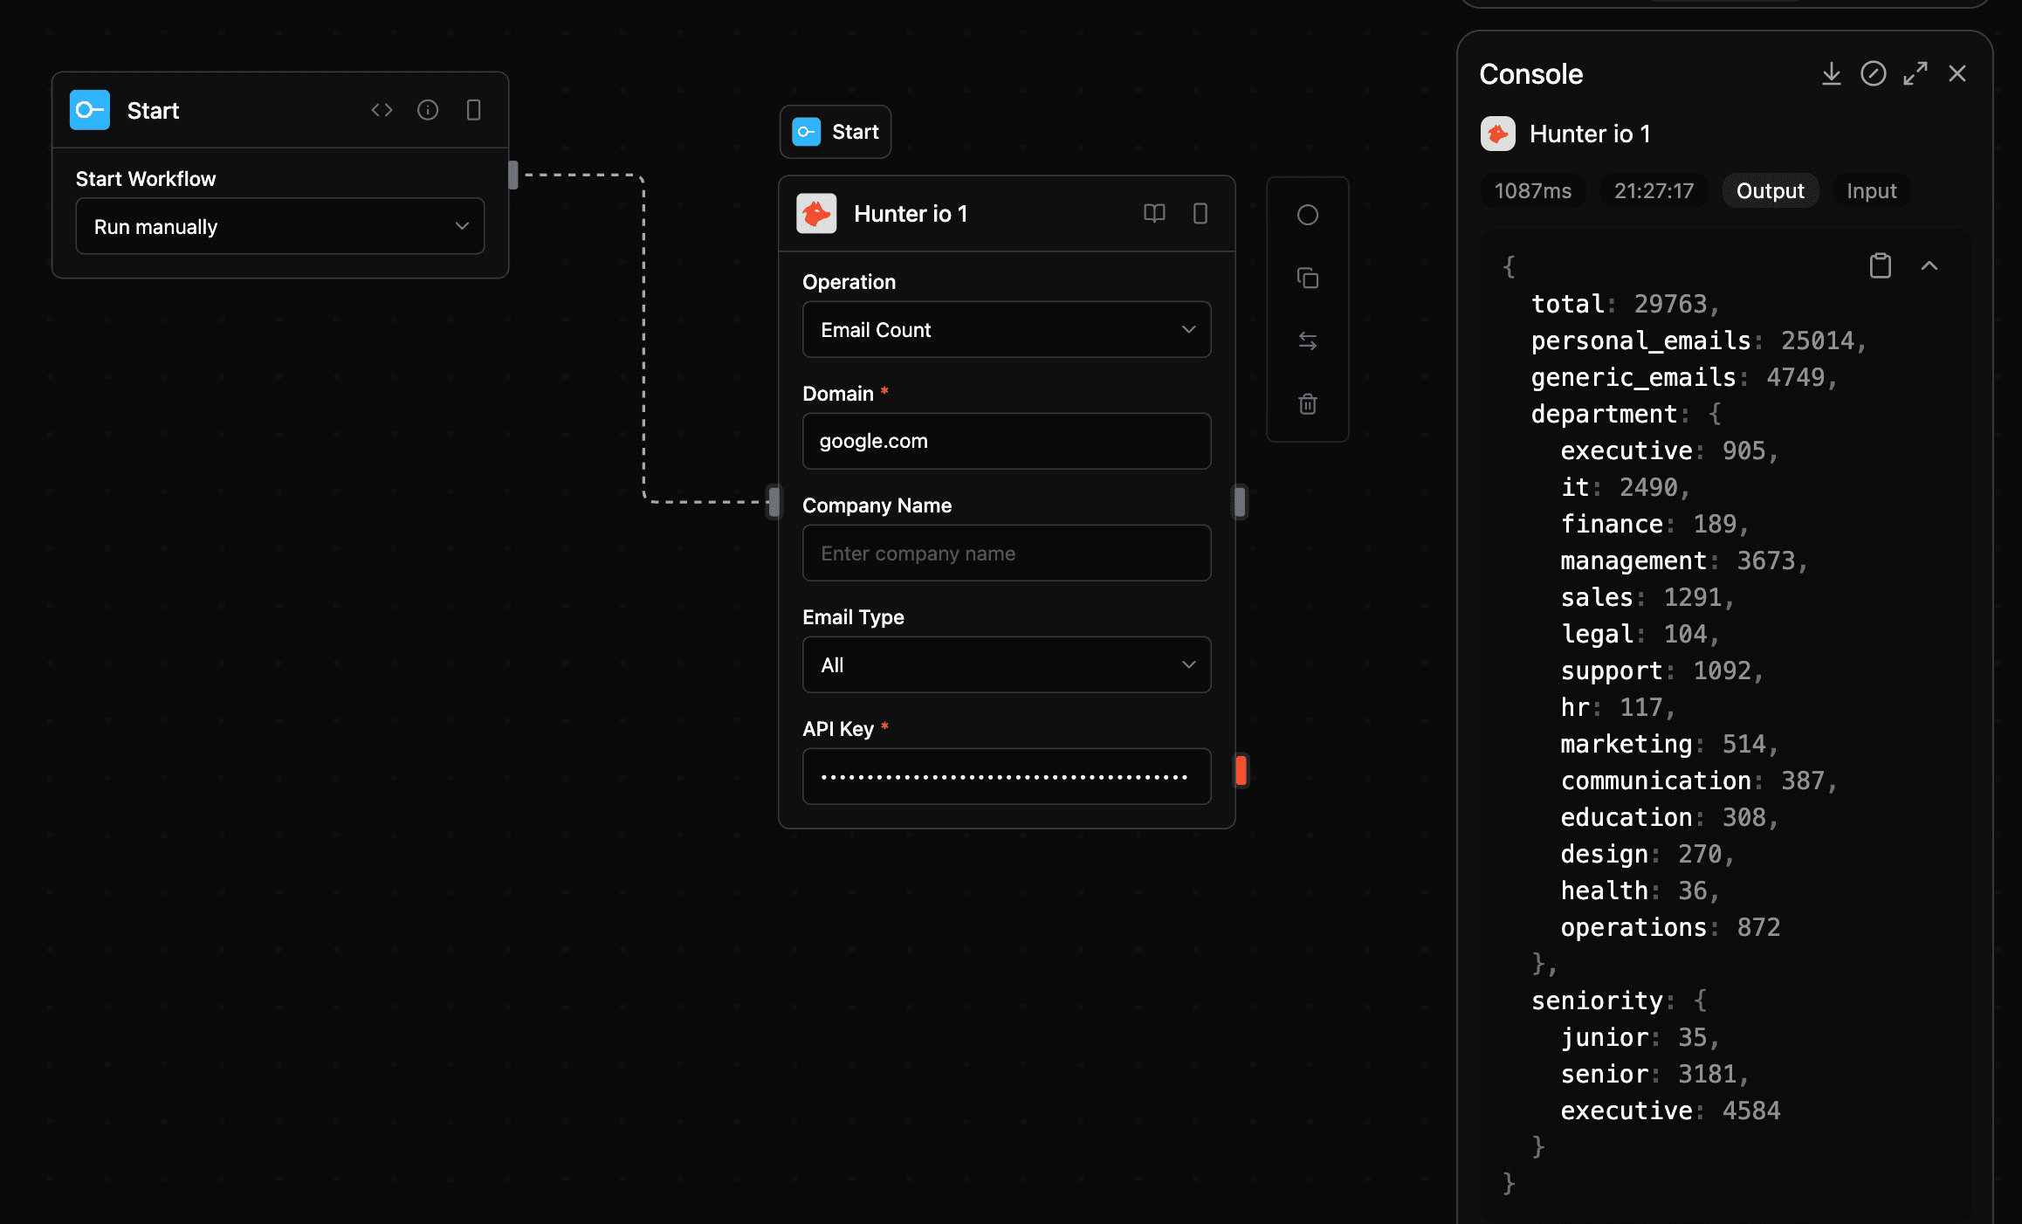
Task: Download the console output
Action: tap(1831, 73)
